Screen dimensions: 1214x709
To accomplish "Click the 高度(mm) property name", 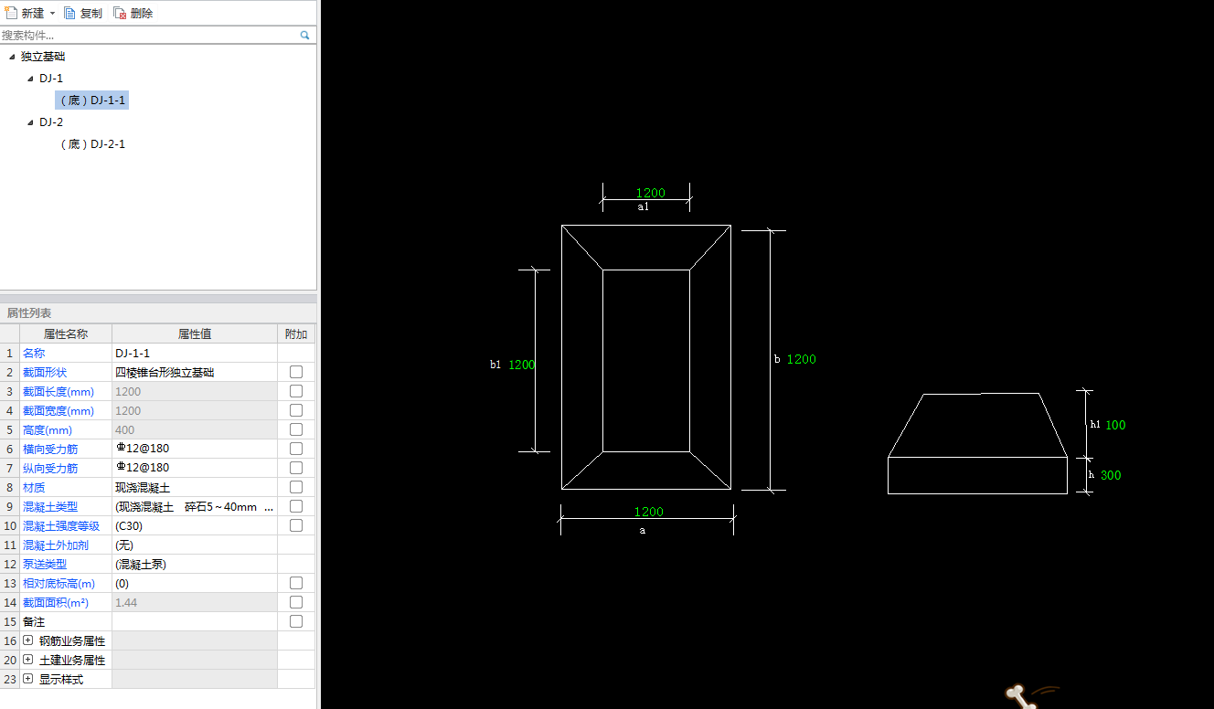I will pos(47,429).
